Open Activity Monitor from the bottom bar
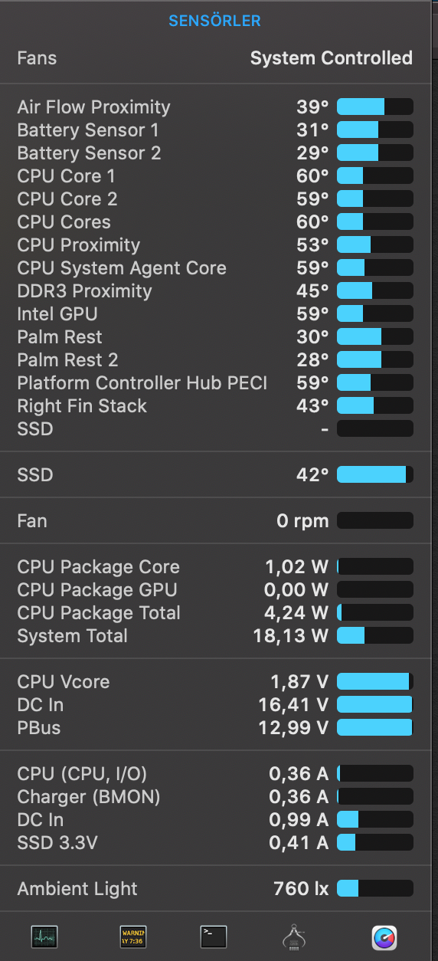 [44, 936]
